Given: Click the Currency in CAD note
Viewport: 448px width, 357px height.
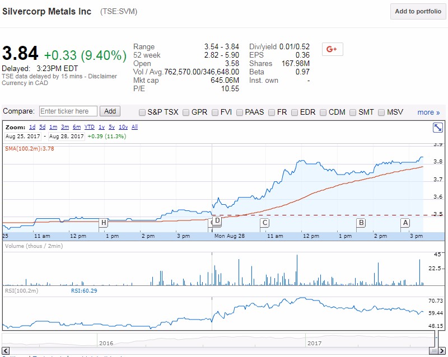Looking at the screenshot, I should (x=25, y=83).
